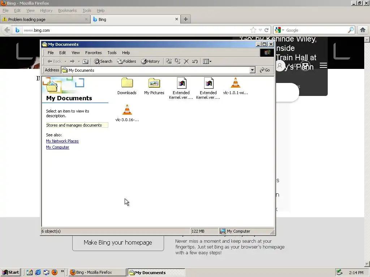This screenshot has width=370, height=277.
Task: Click Firefox vertical scrollbar down arrow
Action: (367, 264)
